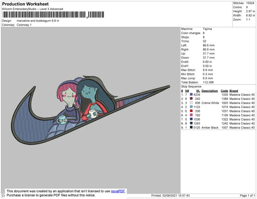The image size is (257, 199).
Task: Click the EndY value '0.00 in'
Action: (x=207, y=66)
